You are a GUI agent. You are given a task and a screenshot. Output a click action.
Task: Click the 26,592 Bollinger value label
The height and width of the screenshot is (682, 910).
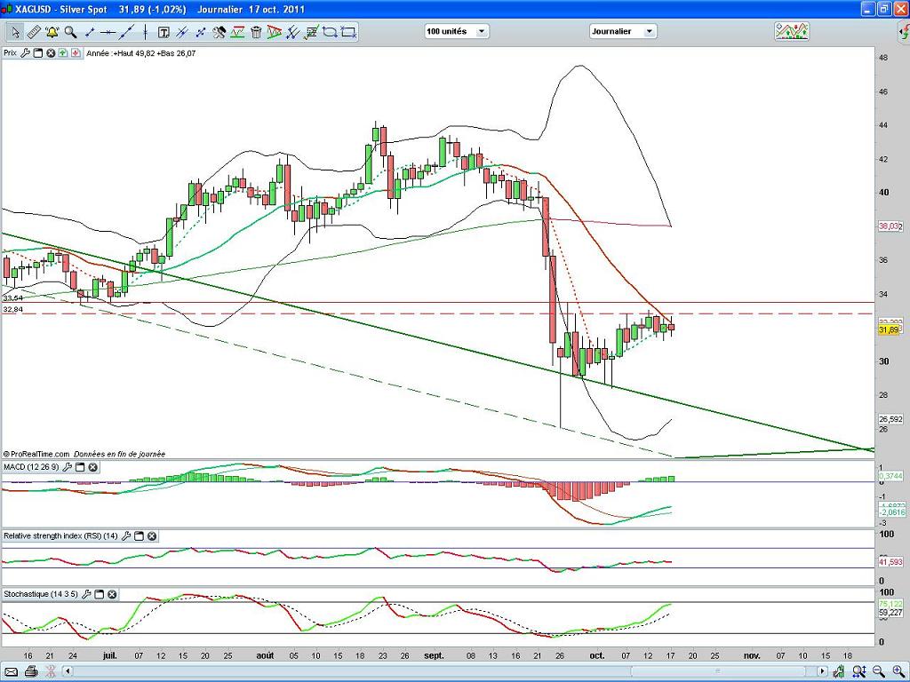[x=890, y=419]
